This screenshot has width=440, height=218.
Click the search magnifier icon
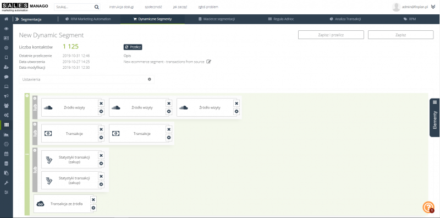tap(96, 7)
